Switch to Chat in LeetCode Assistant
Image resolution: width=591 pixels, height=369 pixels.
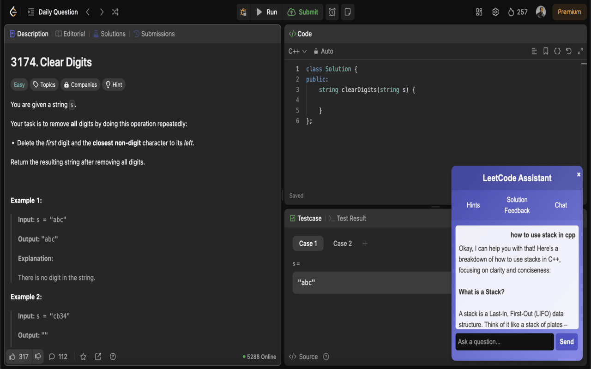561,205
